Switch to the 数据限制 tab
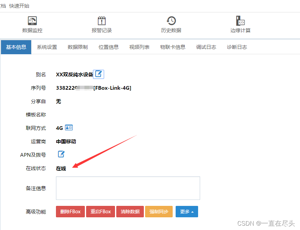The image size is (300, 230). [78, 47]
